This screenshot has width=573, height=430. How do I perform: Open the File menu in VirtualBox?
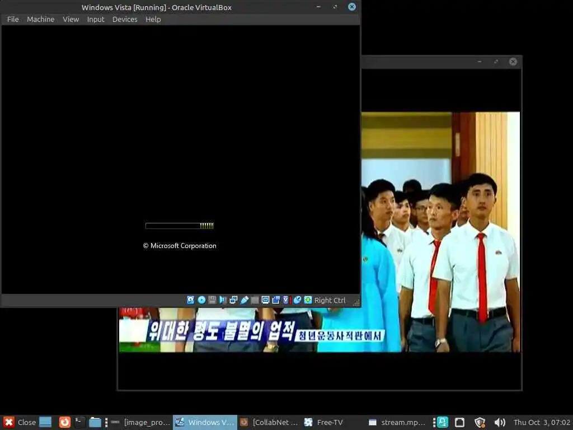pyautogui.click(x=13, y=20)
